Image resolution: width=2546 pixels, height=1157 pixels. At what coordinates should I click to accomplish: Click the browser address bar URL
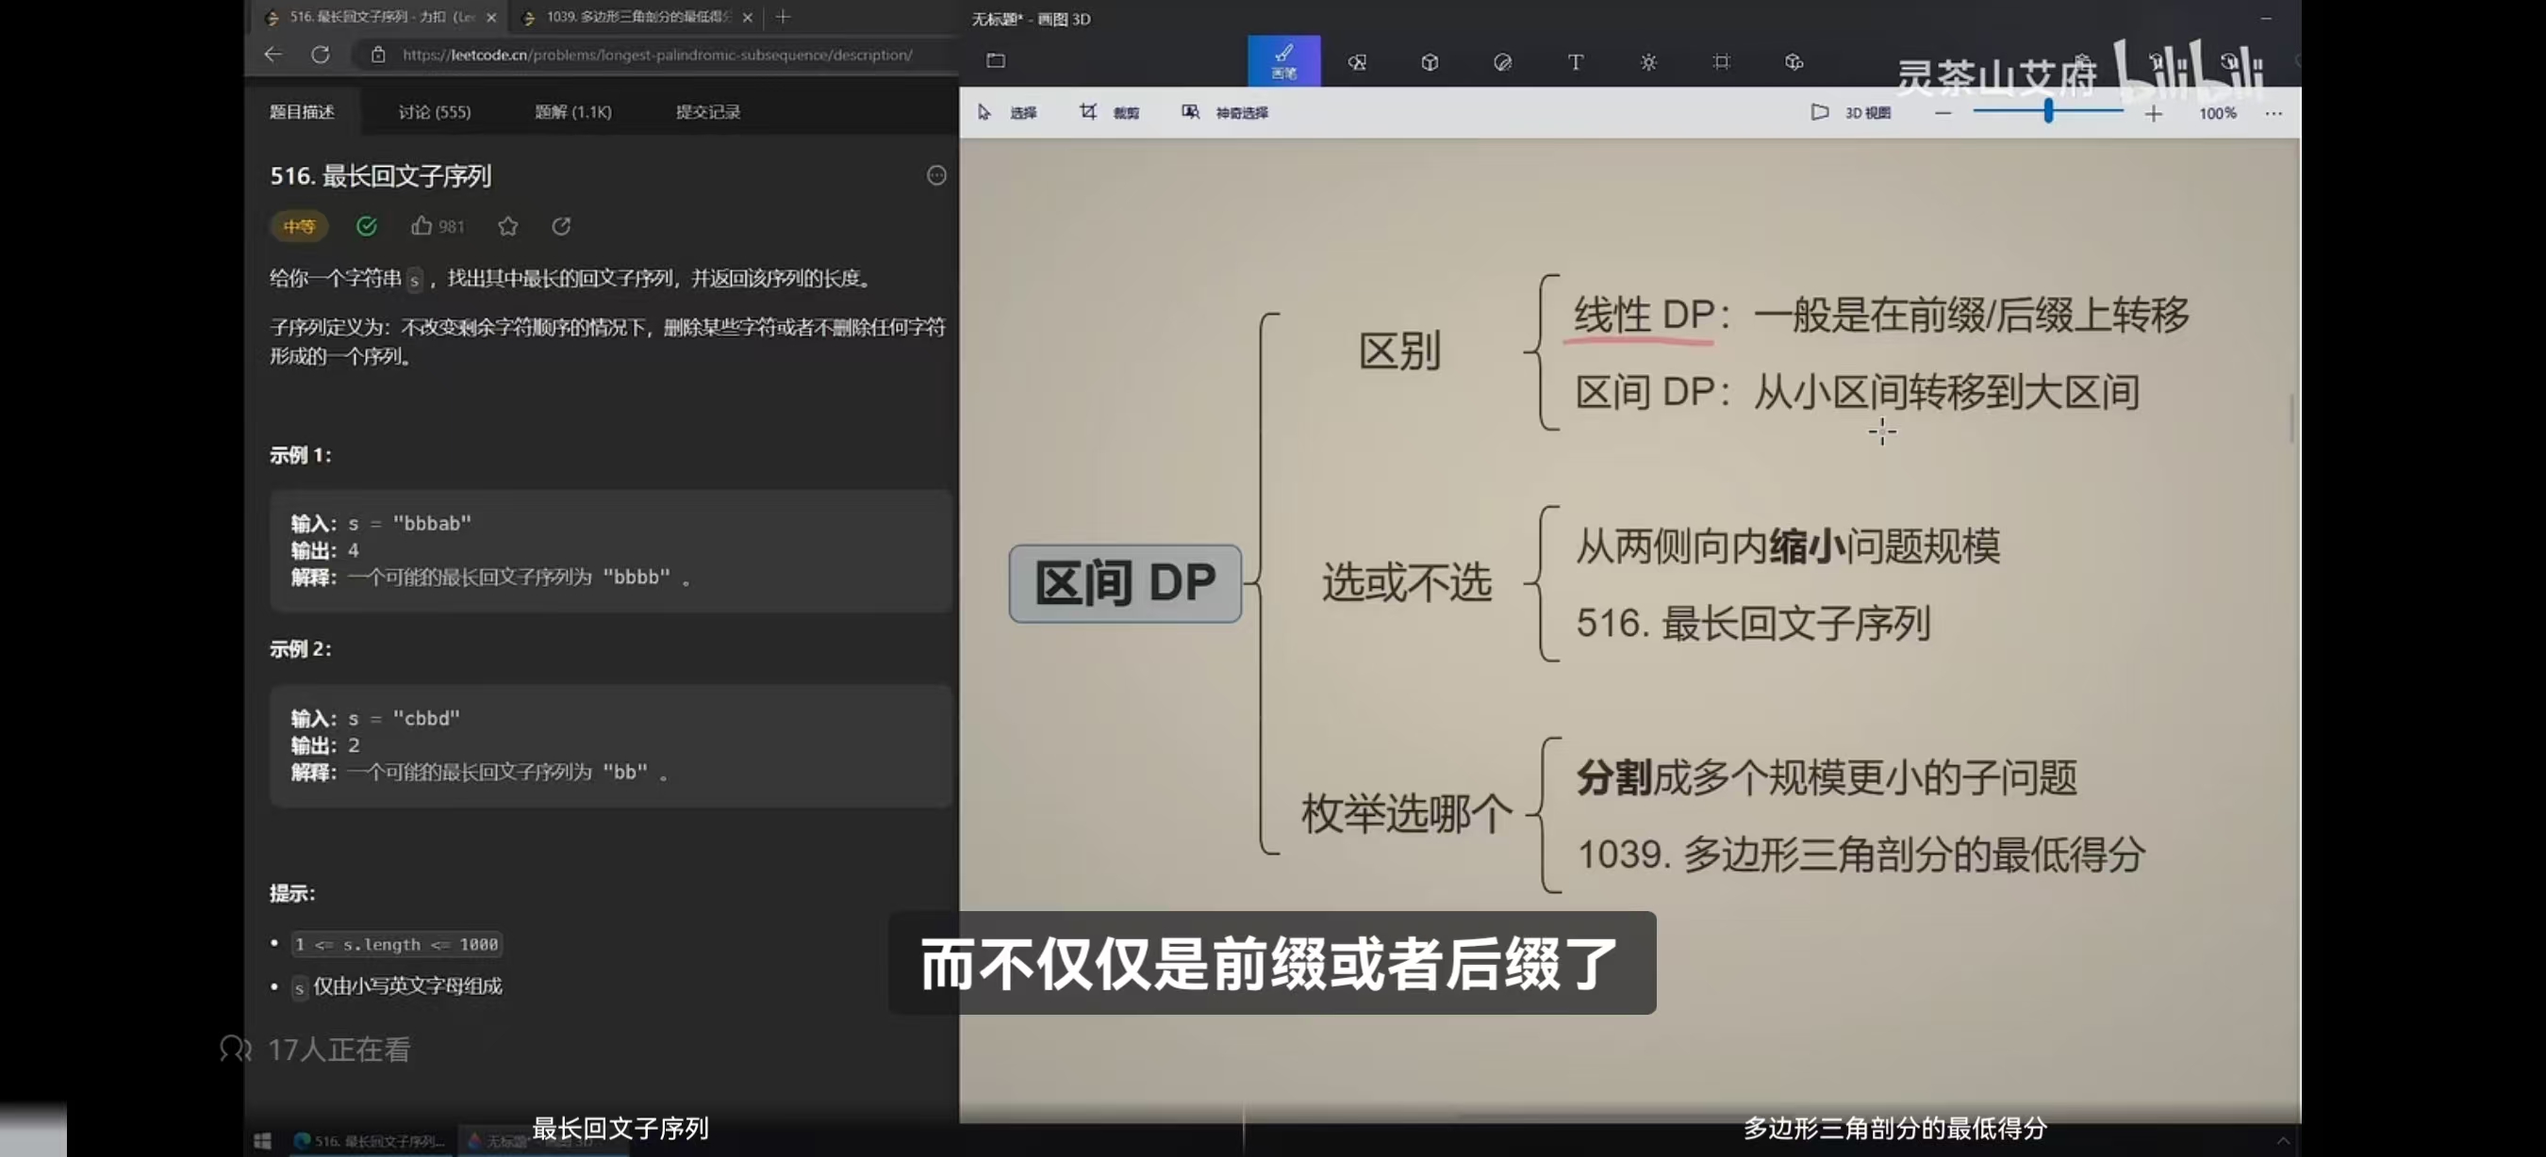coord(656,56)
